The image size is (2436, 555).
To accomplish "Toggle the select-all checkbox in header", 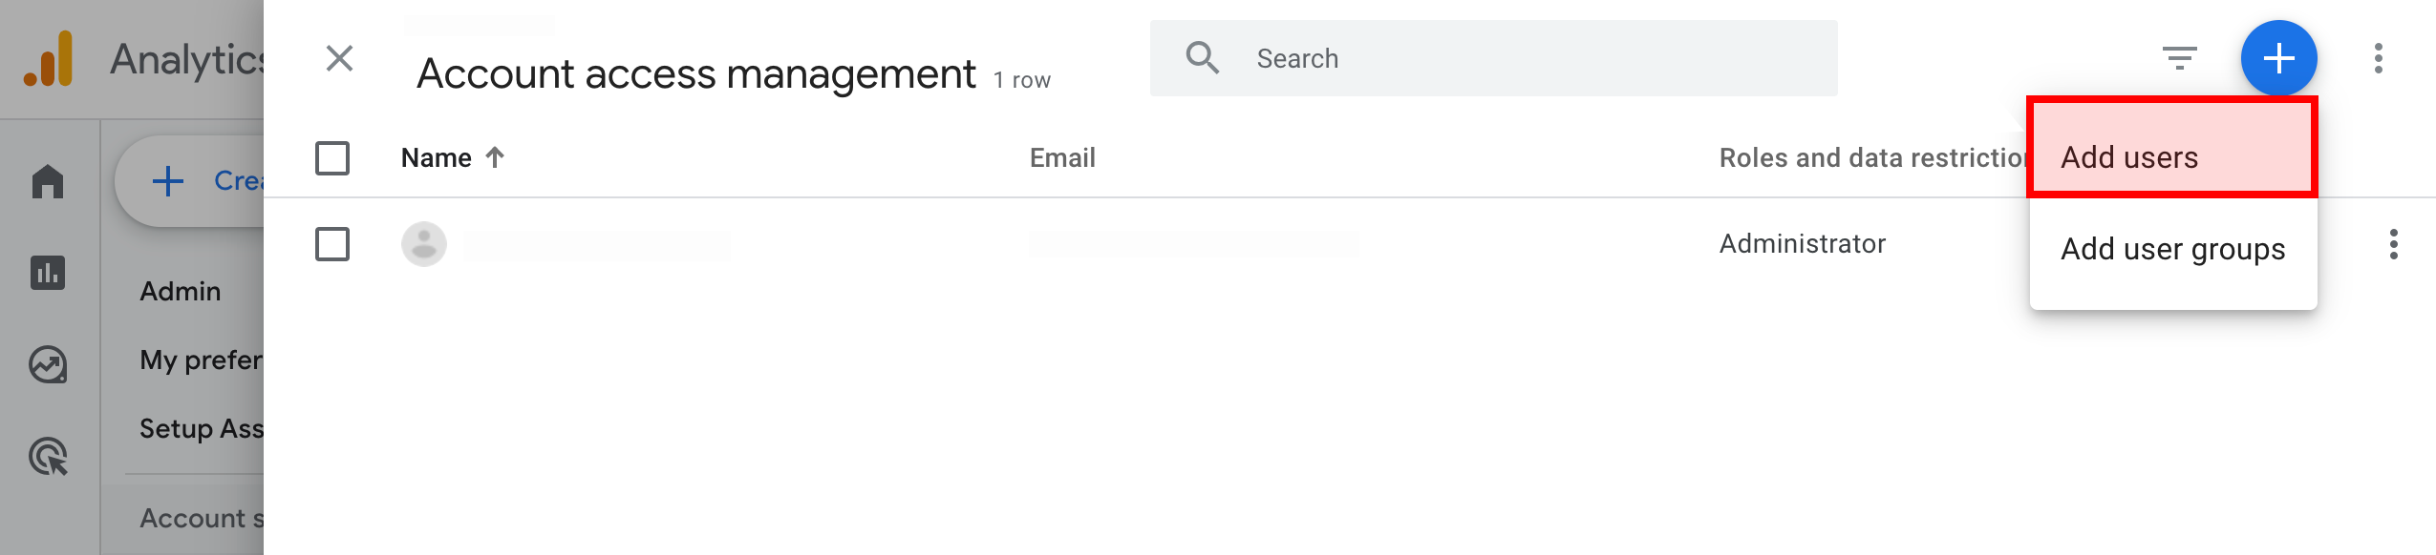I will (x=332, y=158).
